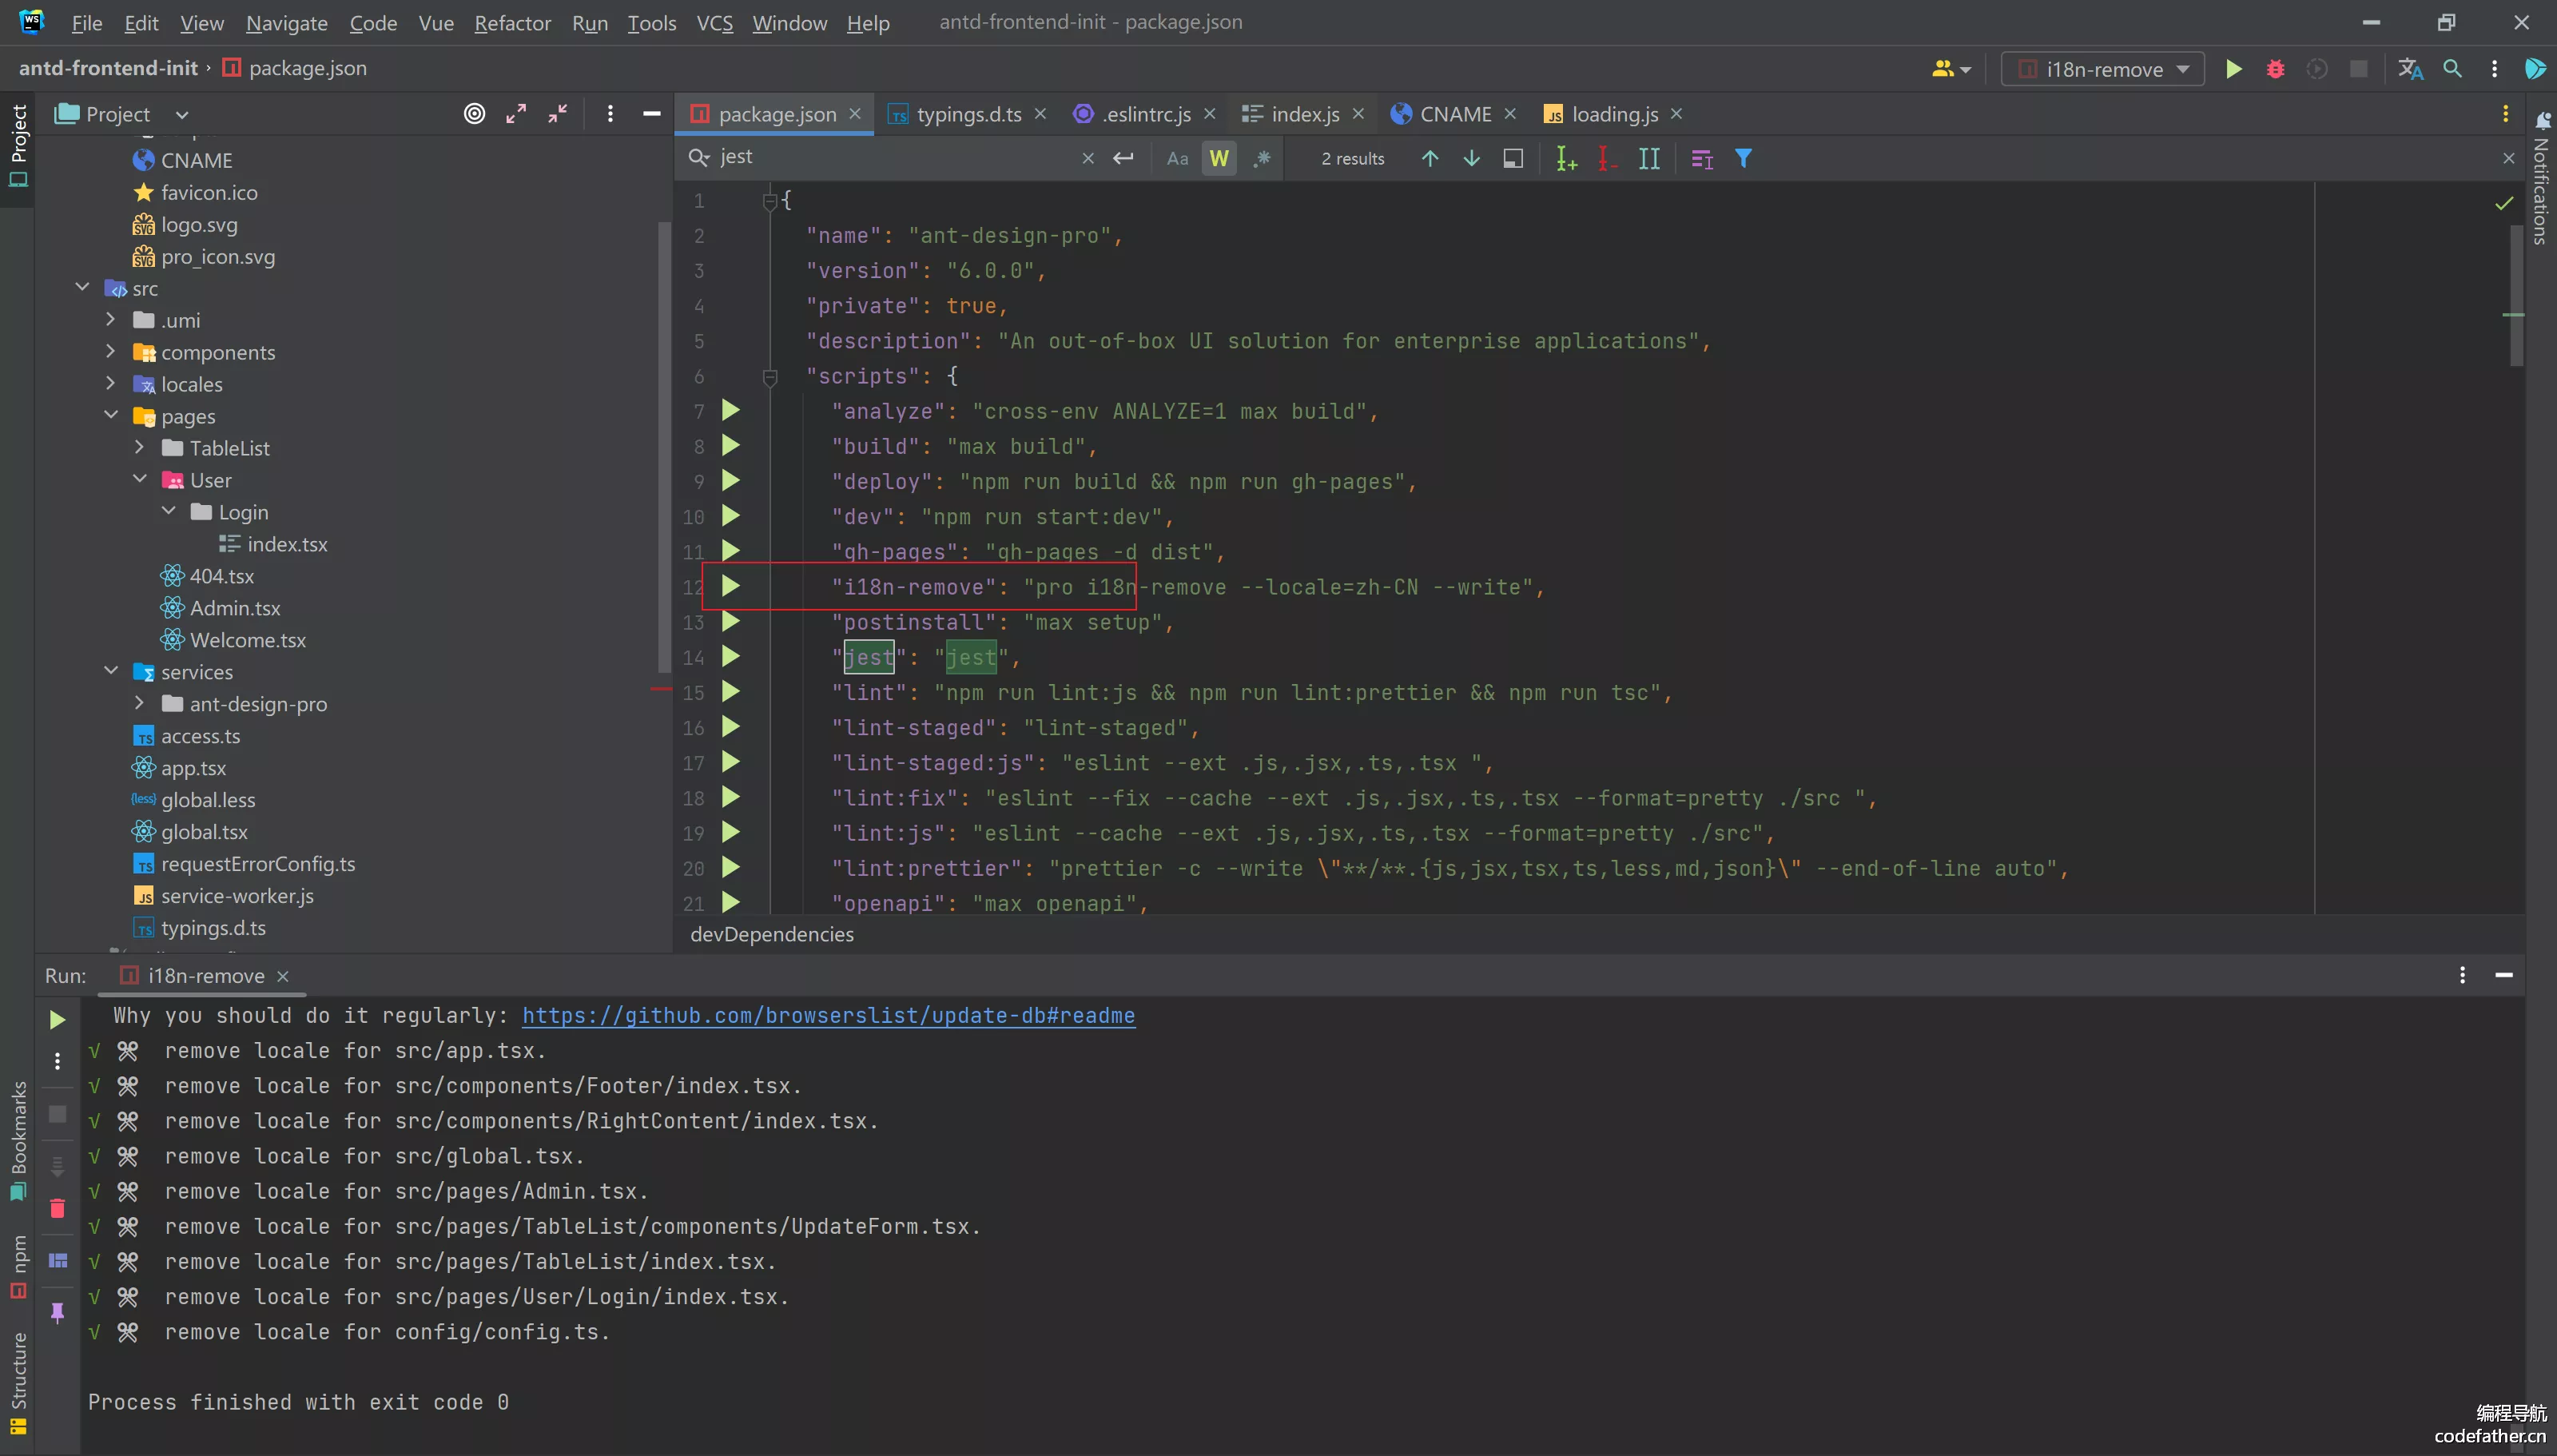
Task: Toggle the npm tool window
Action: [x=18, y=1266]
